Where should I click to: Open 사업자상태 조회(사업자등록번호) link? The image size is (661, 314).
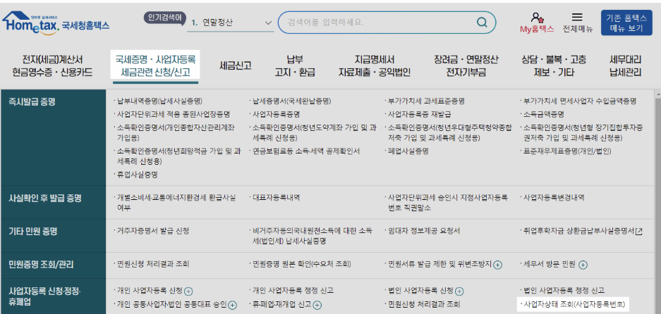(x=574, y=304)
